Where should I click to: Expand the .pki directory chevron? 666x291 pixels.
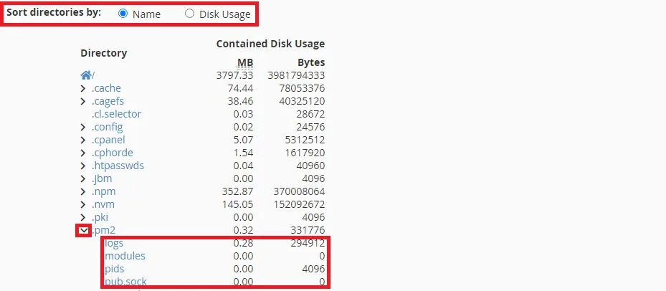[84, 217]
